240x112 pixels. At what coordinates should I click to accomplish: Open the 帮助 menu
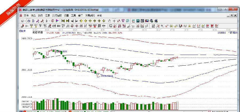[x=99, y=15]
